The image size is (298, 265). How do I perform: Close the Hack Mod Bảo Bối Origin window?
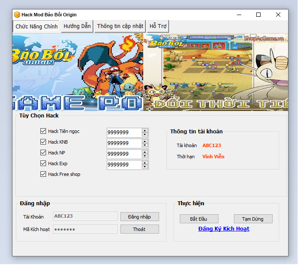coord(278,15)
